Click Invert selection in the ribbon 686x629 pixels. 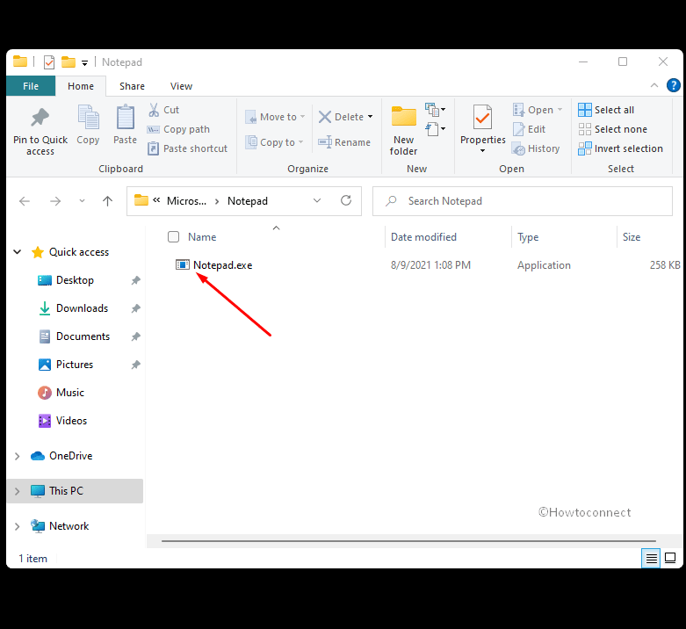click(620, 148)
